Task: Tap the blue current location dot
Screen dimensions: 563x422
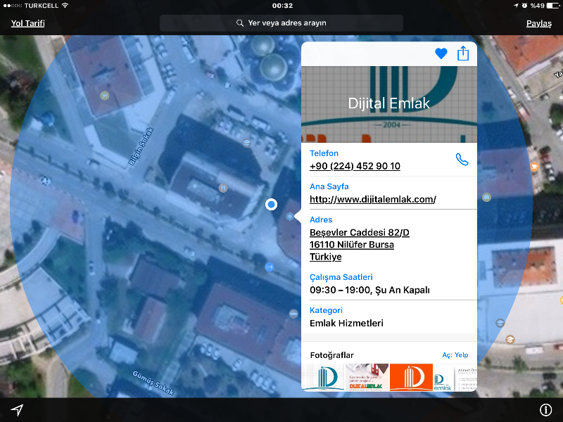Action: 272,205
